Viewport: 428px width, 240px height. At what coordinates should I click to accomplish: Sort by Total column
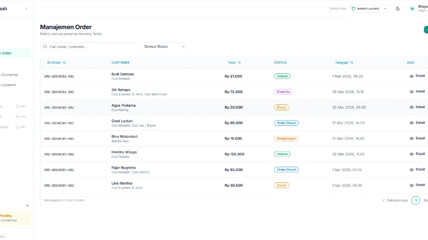[234, 63]
